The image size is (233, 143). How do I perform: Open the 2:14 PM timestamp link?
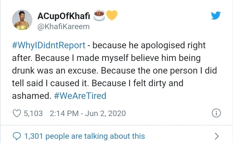tap(64, 113)
